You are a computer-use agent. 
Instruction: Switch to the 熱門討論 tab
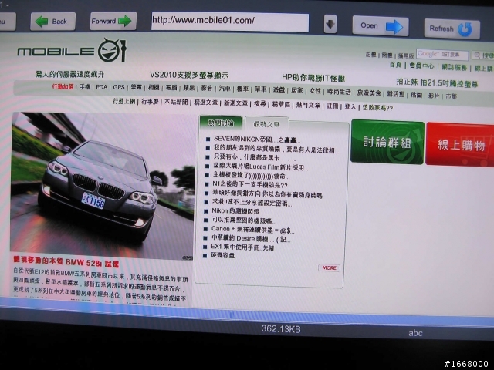(x=221, y=123)
